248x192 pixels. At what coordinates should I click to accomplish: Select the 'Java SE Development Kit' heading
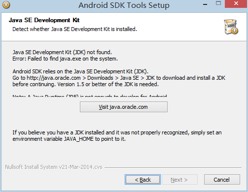[44, 20]
